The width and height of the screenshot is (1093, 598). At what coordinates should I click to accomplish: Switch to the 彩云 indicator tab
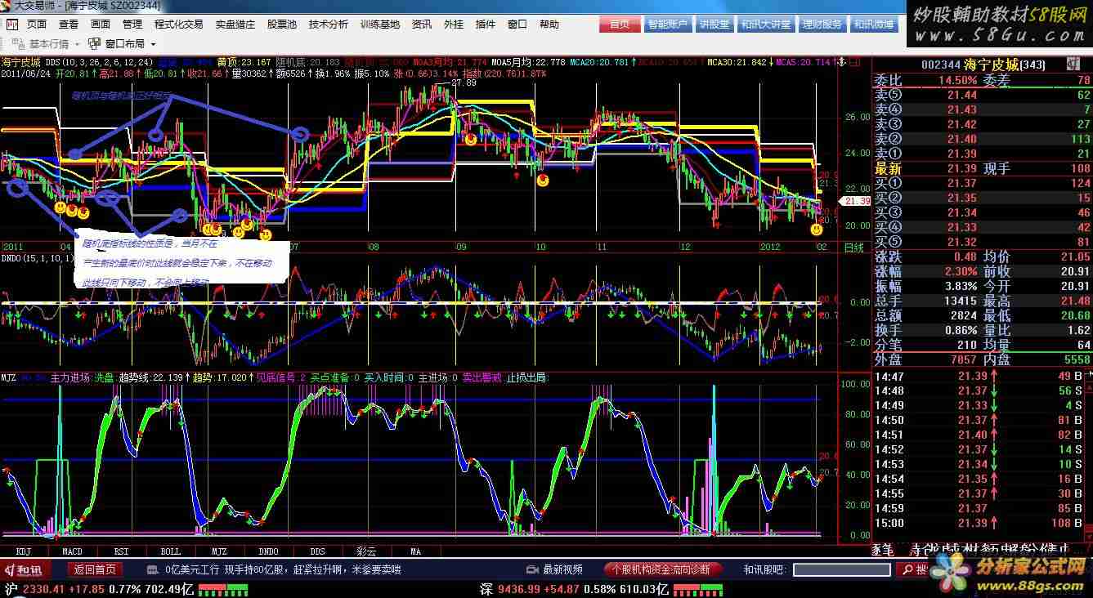[x=365, y=551]
